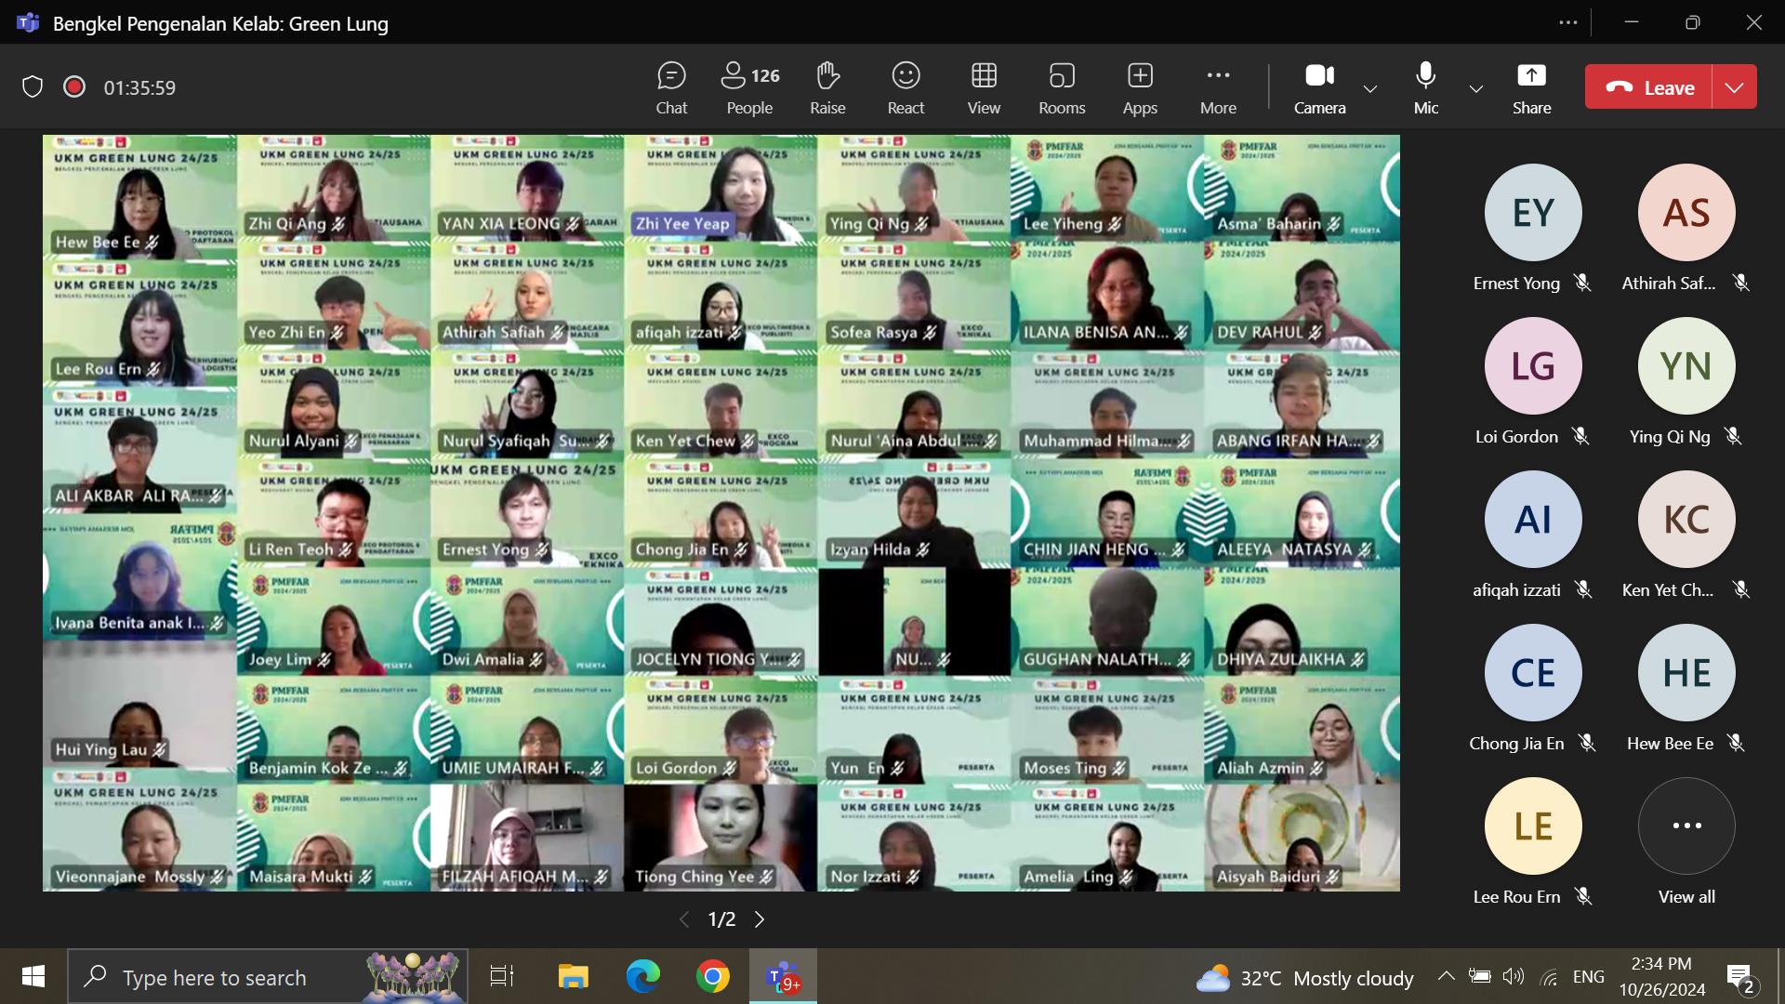Toggle the Mic mute
1785x1004 pixels.
1425,87
